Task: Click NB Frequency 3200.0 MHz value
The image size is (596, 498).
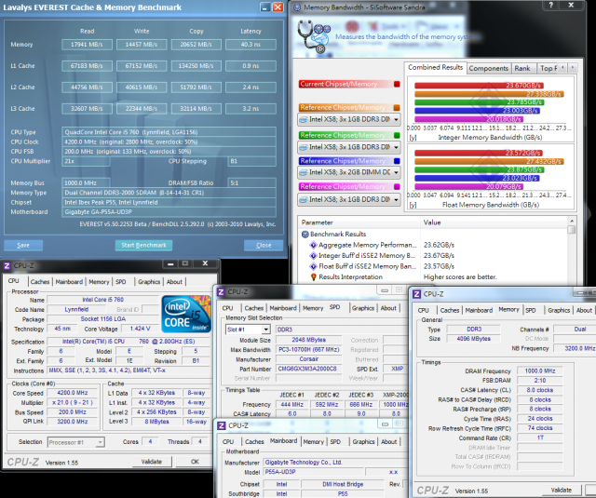Action: pyautogui.click(x=575, y=348)
